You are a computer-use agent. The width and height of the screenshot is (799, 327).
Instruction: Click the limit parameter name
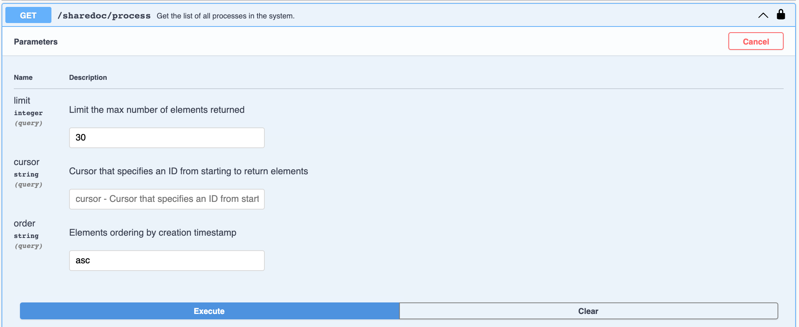click(x=22, y=101)
